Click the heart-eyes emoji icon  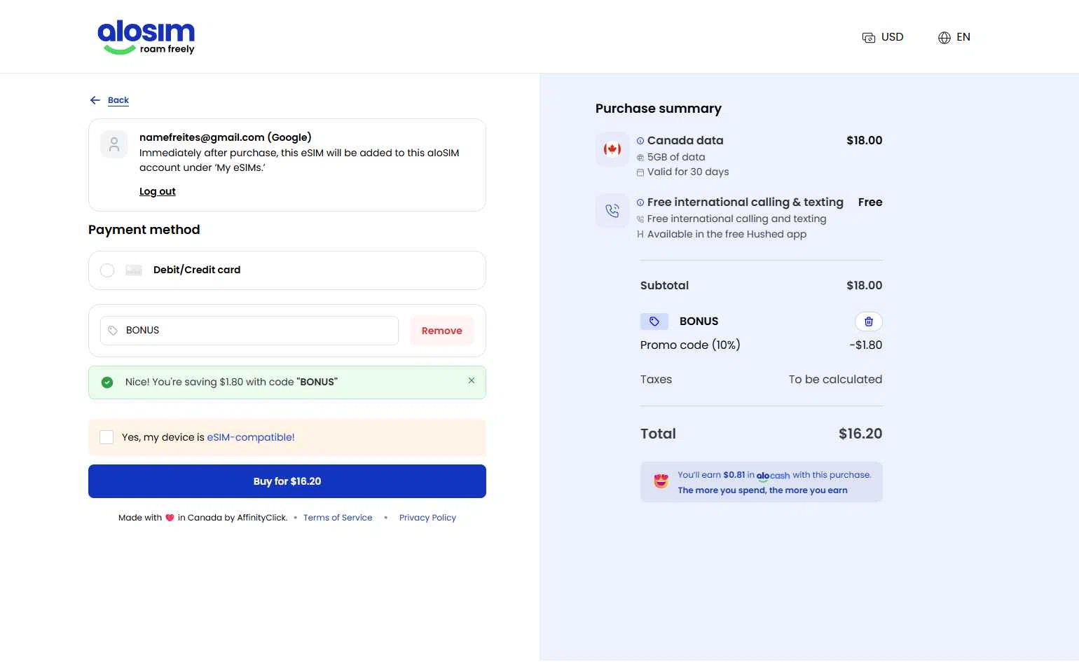[x=661, y=481]
